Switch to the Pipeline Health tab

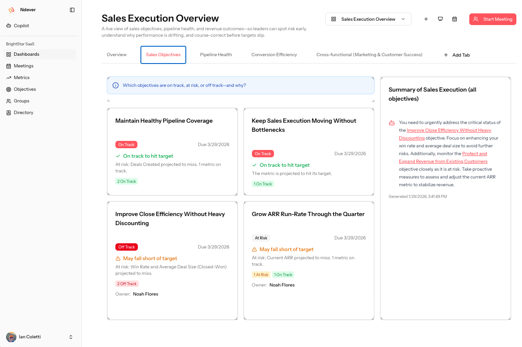(x=216, y=54)
